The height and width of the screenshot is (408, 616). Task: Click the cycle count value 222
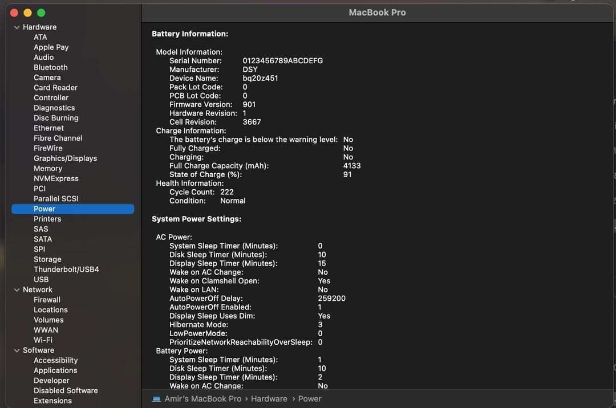point(227,192)
